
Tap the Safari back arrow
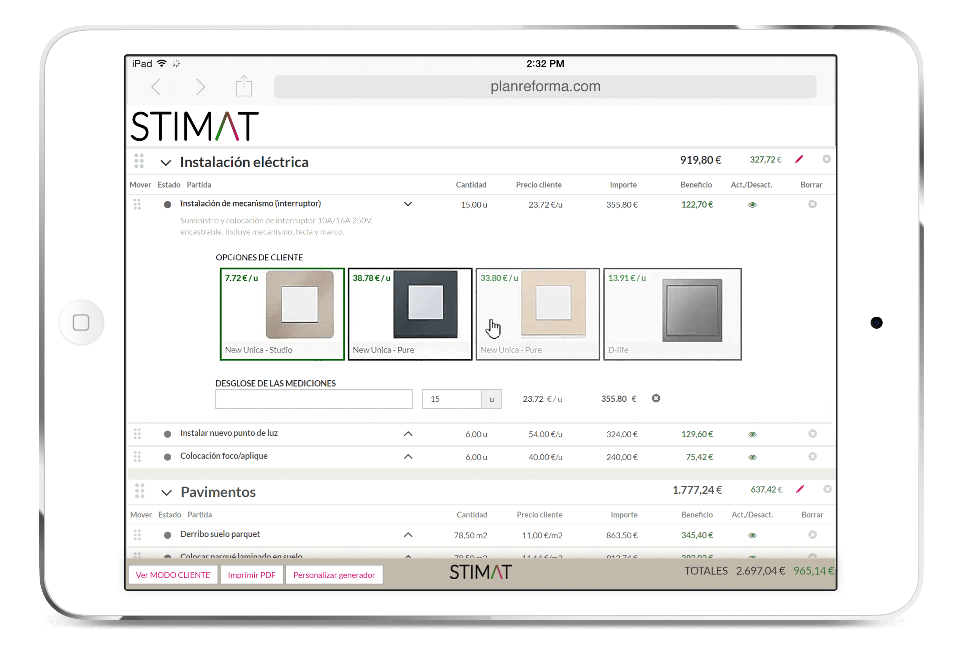pos(156,87)
